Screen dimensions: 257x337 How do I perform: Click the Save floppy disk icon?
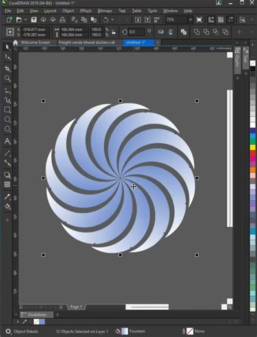pos(34,20)
